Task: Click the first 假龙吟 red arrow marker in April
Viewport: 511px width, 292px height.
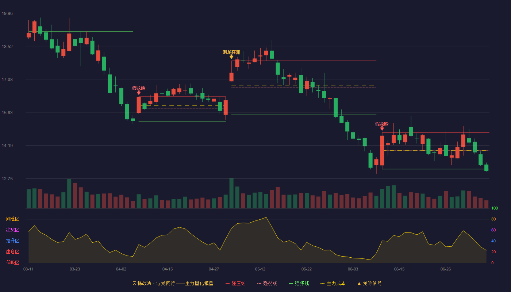Action: tap(139, 93)
